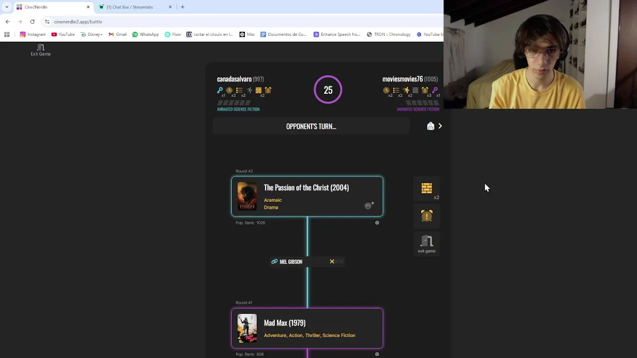Click the yellow X next to MEL GIBSON

click(x=332, y=262)
